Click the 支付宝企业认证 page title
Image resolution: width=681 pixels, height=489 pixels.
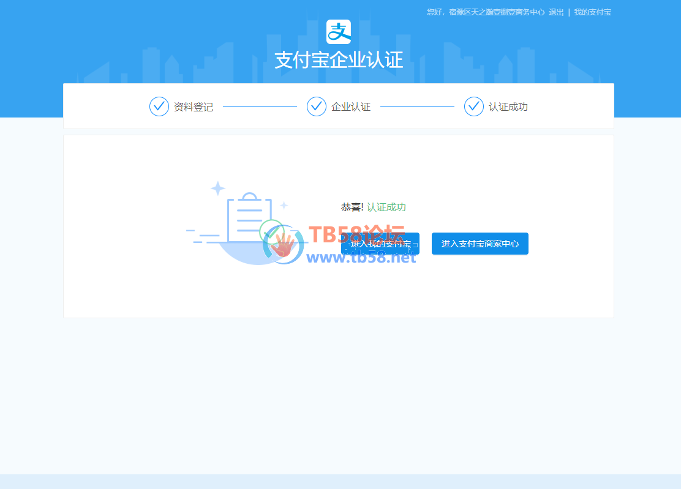339,60
